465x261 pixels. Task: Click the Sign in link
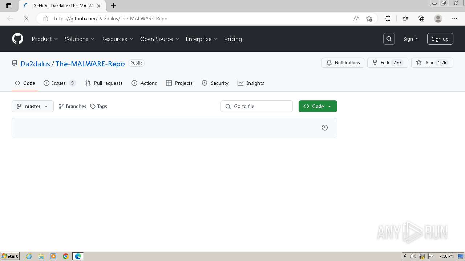click(x=411, y=39)
